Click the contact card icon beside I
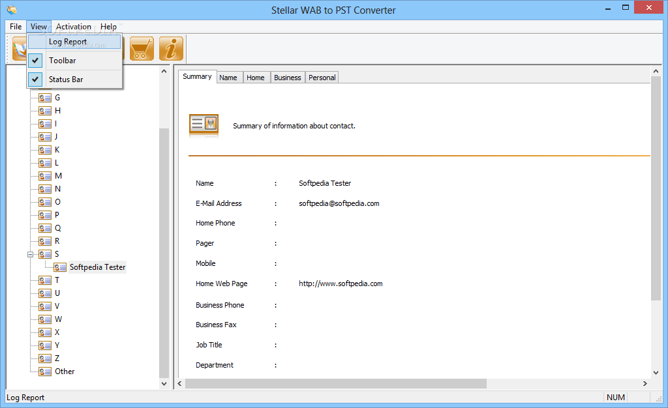 point(45,124)
